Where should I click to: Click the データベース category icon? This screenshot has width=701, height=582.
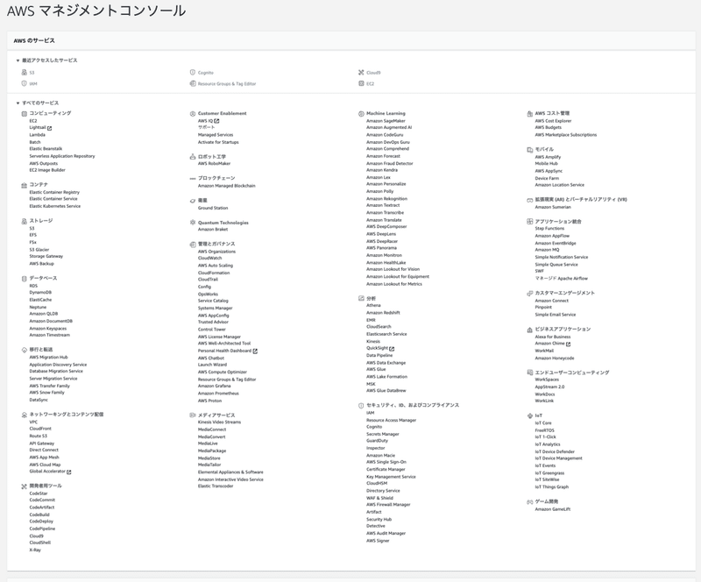click(25, 279)
